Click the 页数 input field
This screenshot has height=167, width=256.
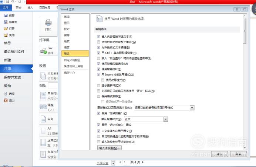[x=53, y=86]
